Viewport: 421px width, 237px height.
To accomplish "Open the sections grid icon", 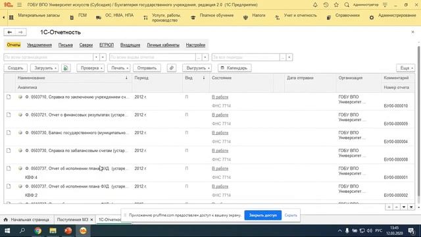I will (11, 18).
